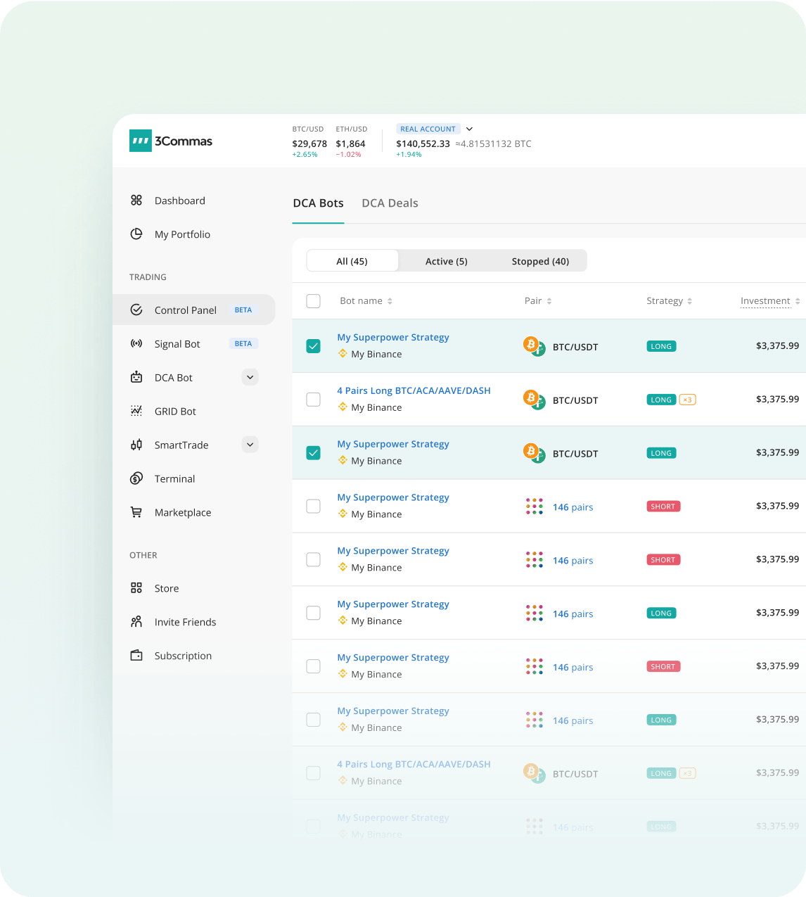Open the Signal Bot section

pos(177,344)
